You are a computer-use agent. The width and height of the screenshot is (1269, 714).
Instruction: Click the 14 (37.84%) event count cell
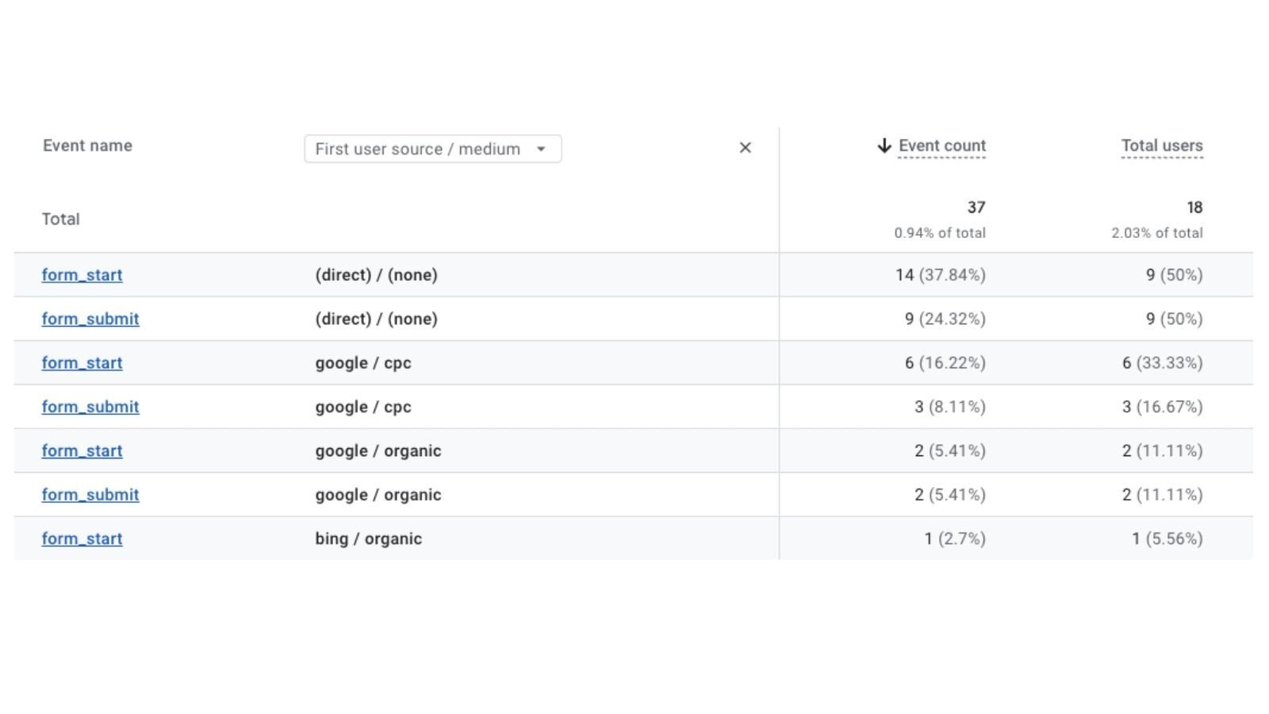941,274
